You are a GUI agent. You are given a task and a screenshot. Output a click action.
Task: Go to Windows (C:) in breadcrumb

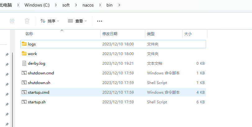tap(39, 5)
